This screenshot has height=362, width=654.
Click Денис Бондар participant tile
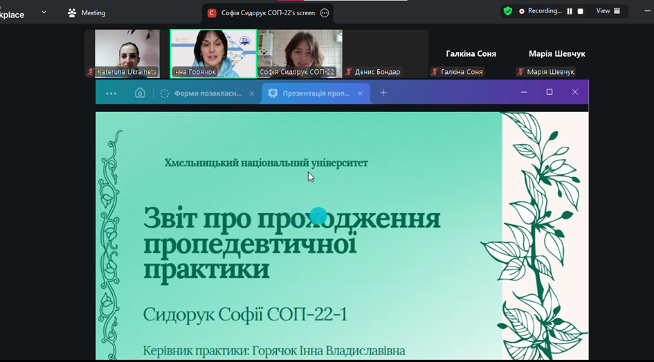385,53
